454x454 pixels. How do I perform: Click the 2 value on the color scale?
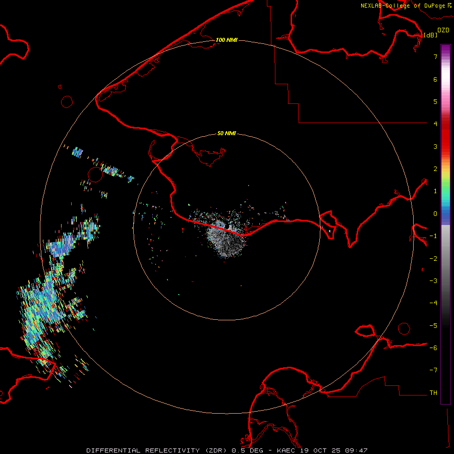click(435, 169)
